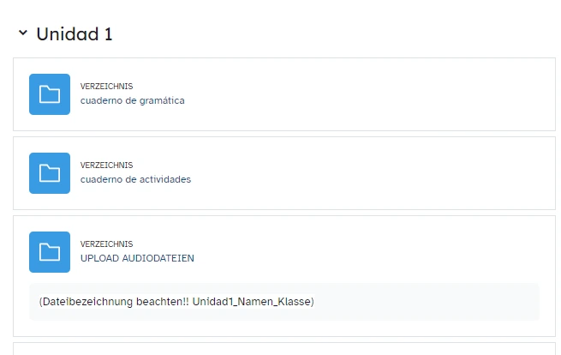Viewport: 561px width, 355px height.
Task: Click the gap between gramática and actividades cards
Action: click(x=280, y=134)
